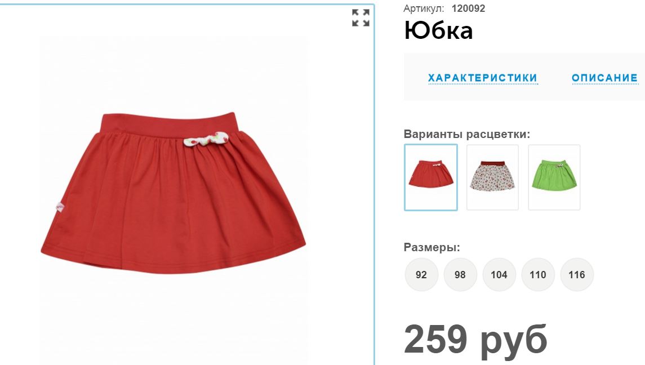Click the Артикул label
Image resolution: width=645 pixels, height=365 pixels.
(424, 8)
